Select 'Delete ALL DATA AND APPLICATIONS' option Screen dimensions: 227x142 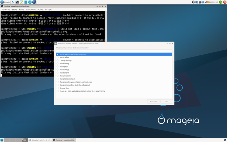point(57,91)
